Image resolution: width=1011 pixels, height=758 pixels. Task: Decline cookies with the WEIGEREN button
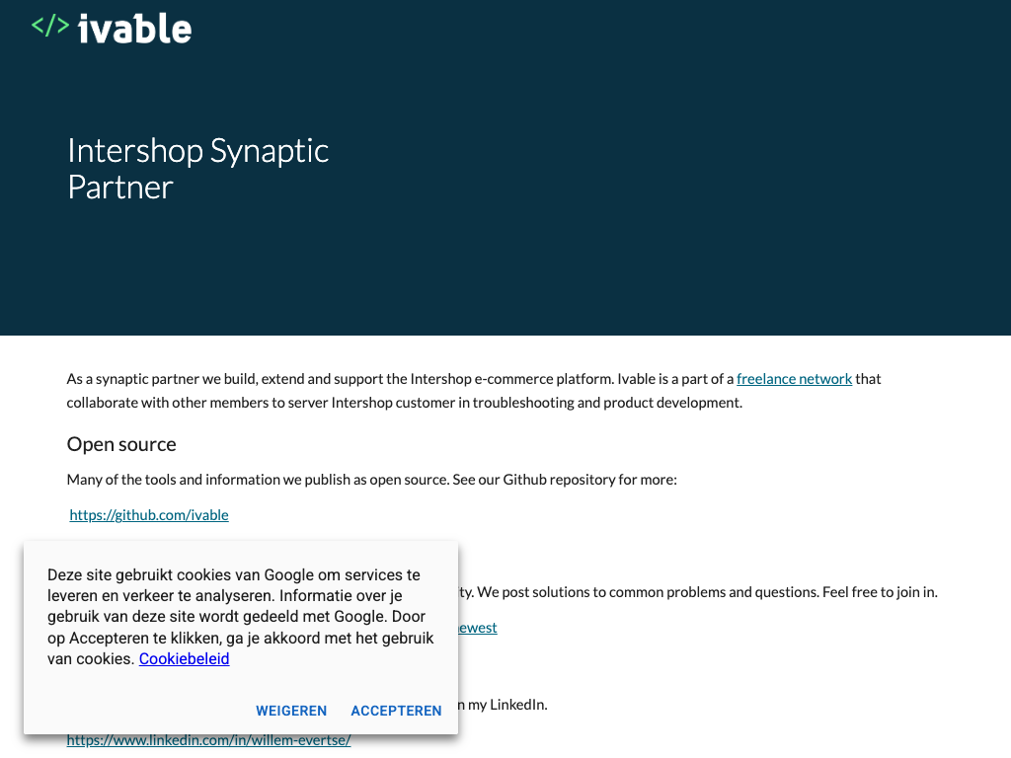point(291,711)
